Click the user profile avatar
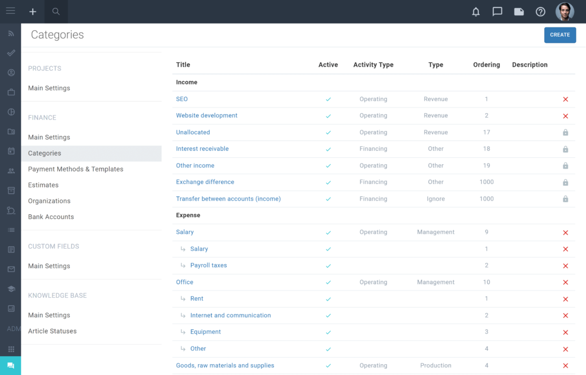This screenshot has height=375, width=586. point(564,11)
